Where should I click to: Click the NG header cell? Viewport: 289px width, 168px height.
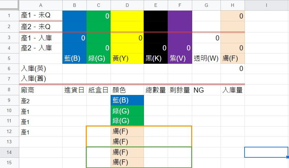tap(206, 90)
